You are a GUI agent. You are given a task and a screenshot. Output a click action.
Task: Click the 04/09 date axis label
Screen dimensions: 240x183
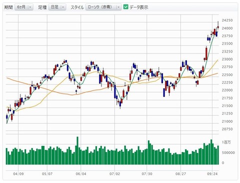[x=18, y=174]
